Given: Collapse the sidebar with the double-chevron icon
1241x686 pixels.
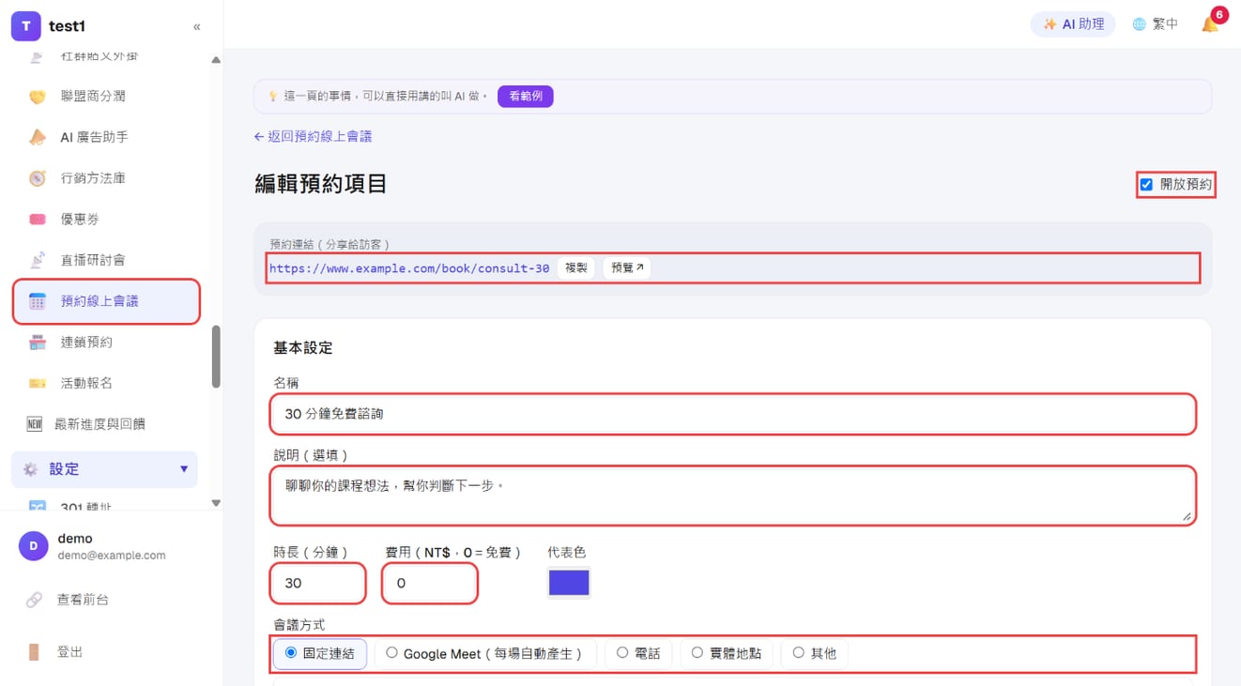Looking at the screenshot, I should coord(196,26).
